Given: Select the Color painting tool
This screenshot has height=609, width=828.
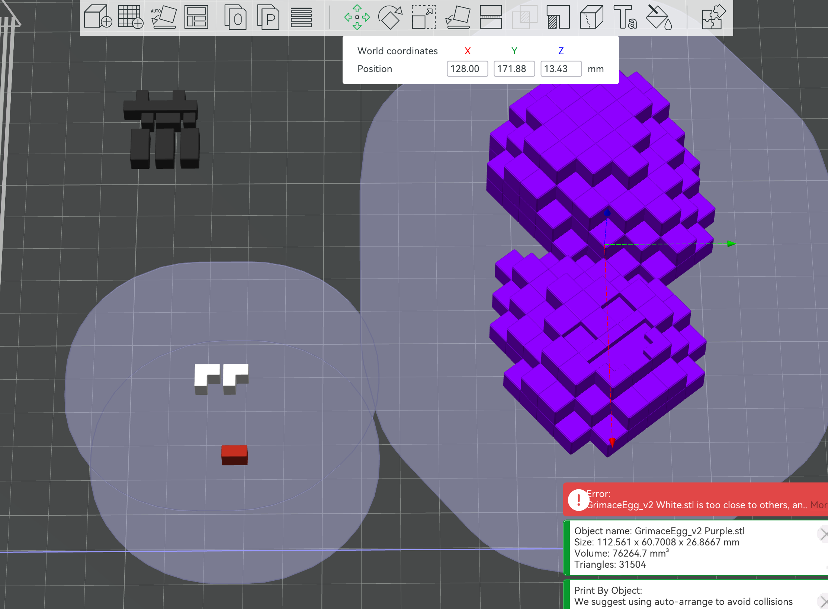Looking at the screenshot, I should (659, 17).
